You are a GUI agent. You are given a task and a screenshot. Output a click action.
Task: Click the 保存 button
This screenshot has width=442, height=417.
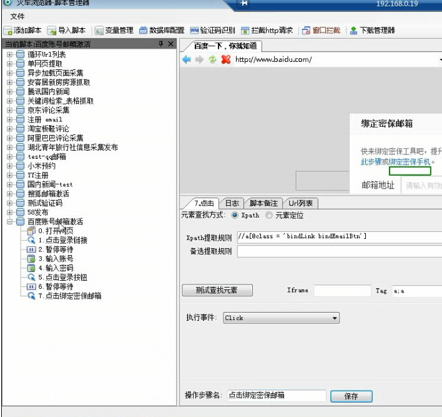coord(351,396)
